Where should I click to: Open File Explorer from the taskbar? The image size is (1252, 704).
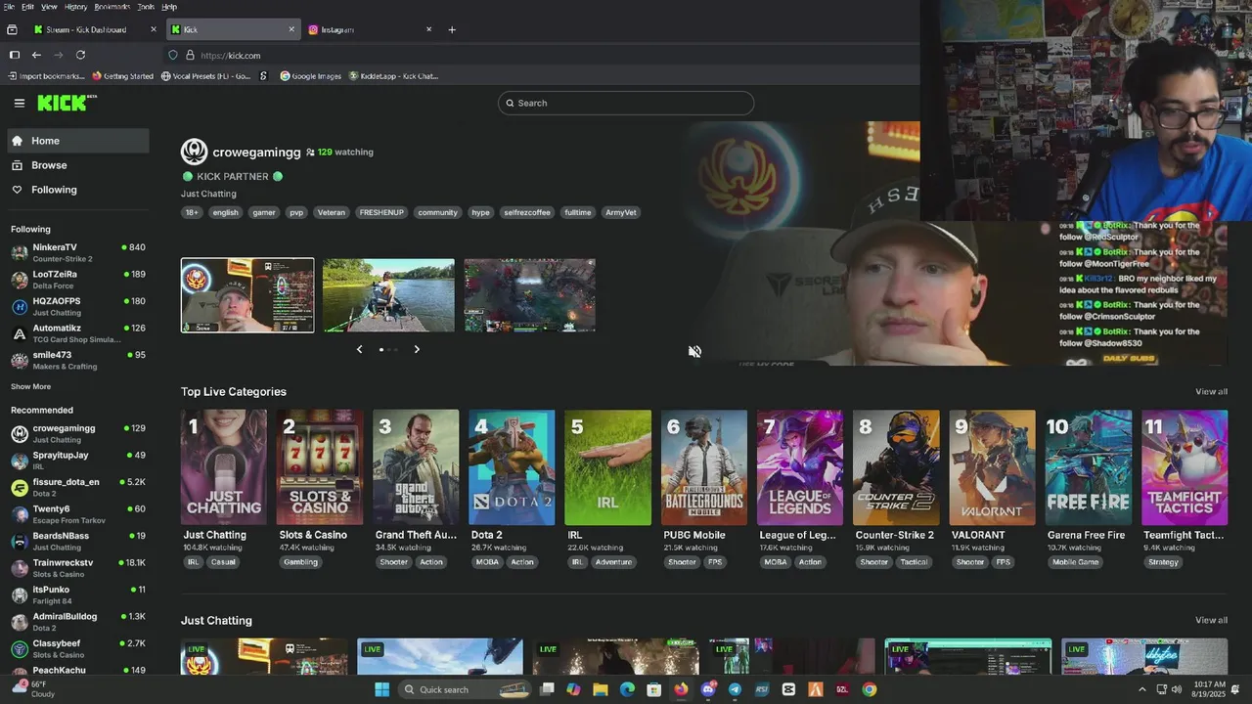tap(600, 689)
